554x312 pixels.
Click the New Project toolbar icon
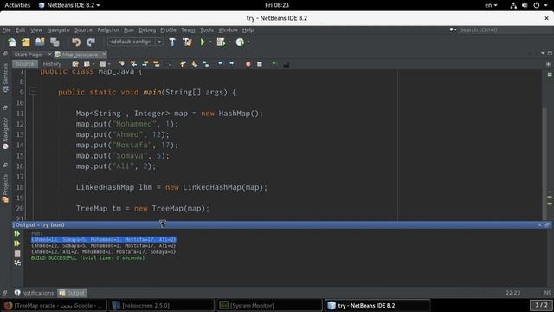coord(26,42)
